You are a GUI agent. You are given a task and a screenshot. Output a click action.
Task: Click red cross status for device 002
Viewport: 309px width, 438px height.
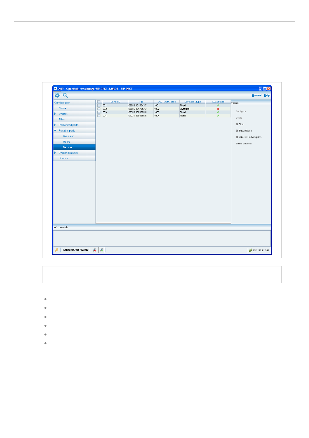click(x=218, y=109)
